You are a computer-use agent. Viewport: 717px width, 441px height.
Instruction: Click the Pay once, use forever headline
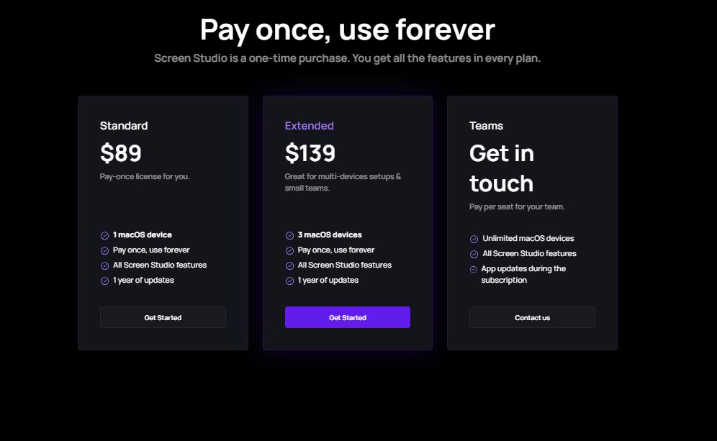click(x=347, y=29)
